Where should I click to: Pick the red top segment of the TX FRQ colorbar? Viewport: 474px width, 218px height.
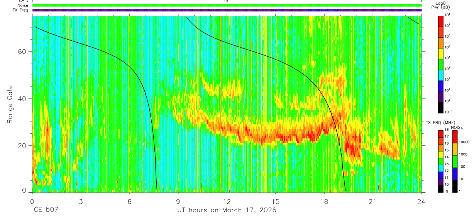tap(440, 134)
